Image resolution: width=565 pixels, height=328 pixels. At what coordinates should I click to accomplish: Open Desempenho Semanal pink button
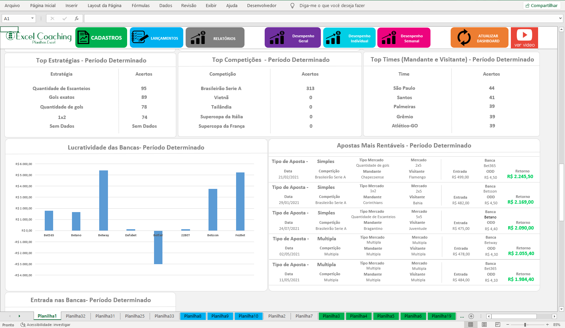click(404, 38)
